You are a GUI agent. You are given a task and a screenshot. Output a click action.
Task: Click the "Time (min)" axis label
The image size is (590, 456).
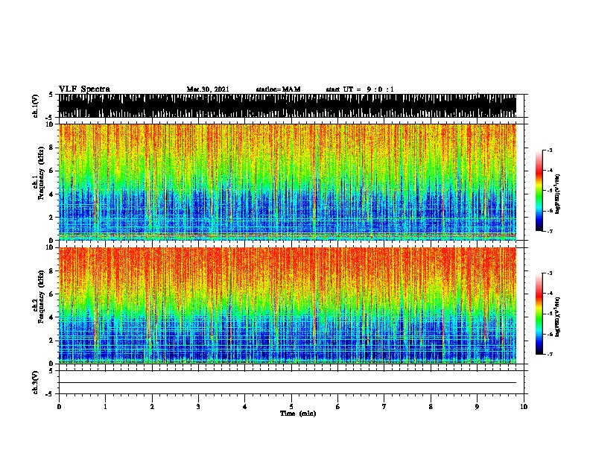point(298,414)
